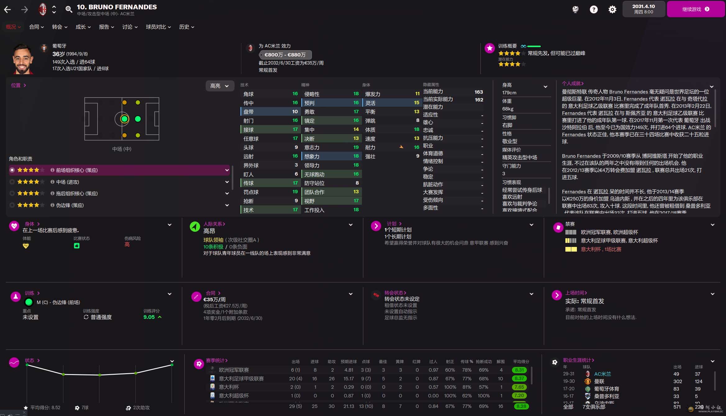
Task: Click the info icon beside 前场组织核心
Action: pos(52,170)
